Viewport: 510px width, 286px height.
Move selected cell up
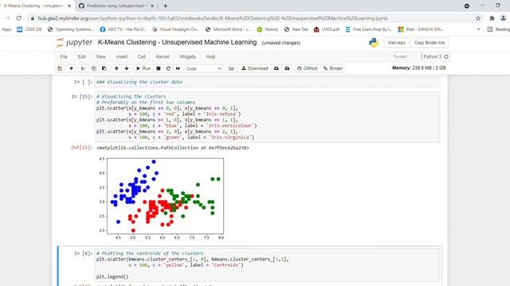(x=116, y=68)
